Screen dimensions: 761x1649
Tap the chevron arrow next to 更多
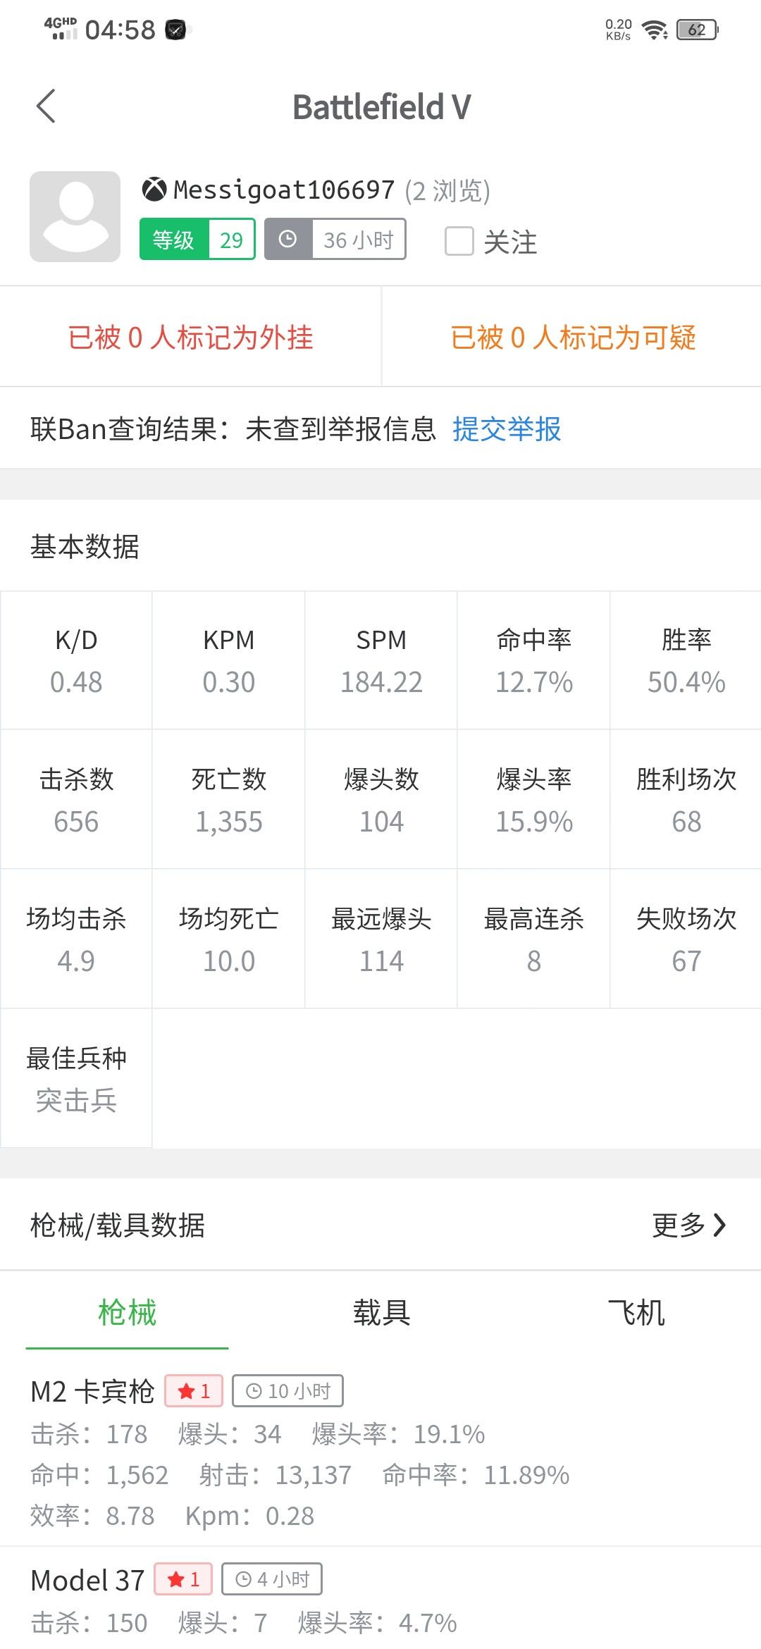(719, 1225)
